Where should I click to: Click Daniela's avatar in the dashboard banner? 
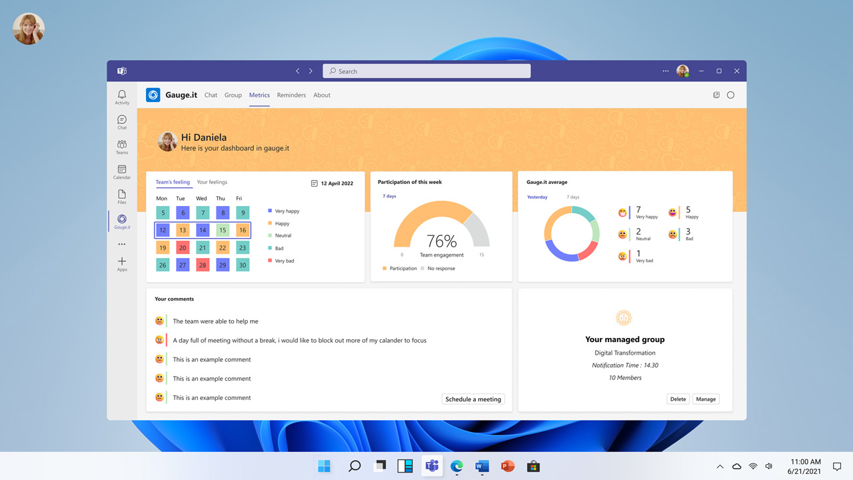(x=167, y=141)
